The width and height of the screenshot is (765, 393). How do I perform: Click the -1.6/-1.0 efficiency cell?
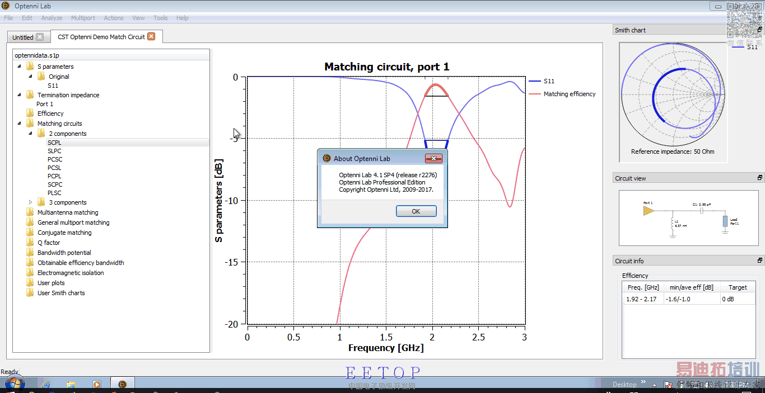(691, 299)
